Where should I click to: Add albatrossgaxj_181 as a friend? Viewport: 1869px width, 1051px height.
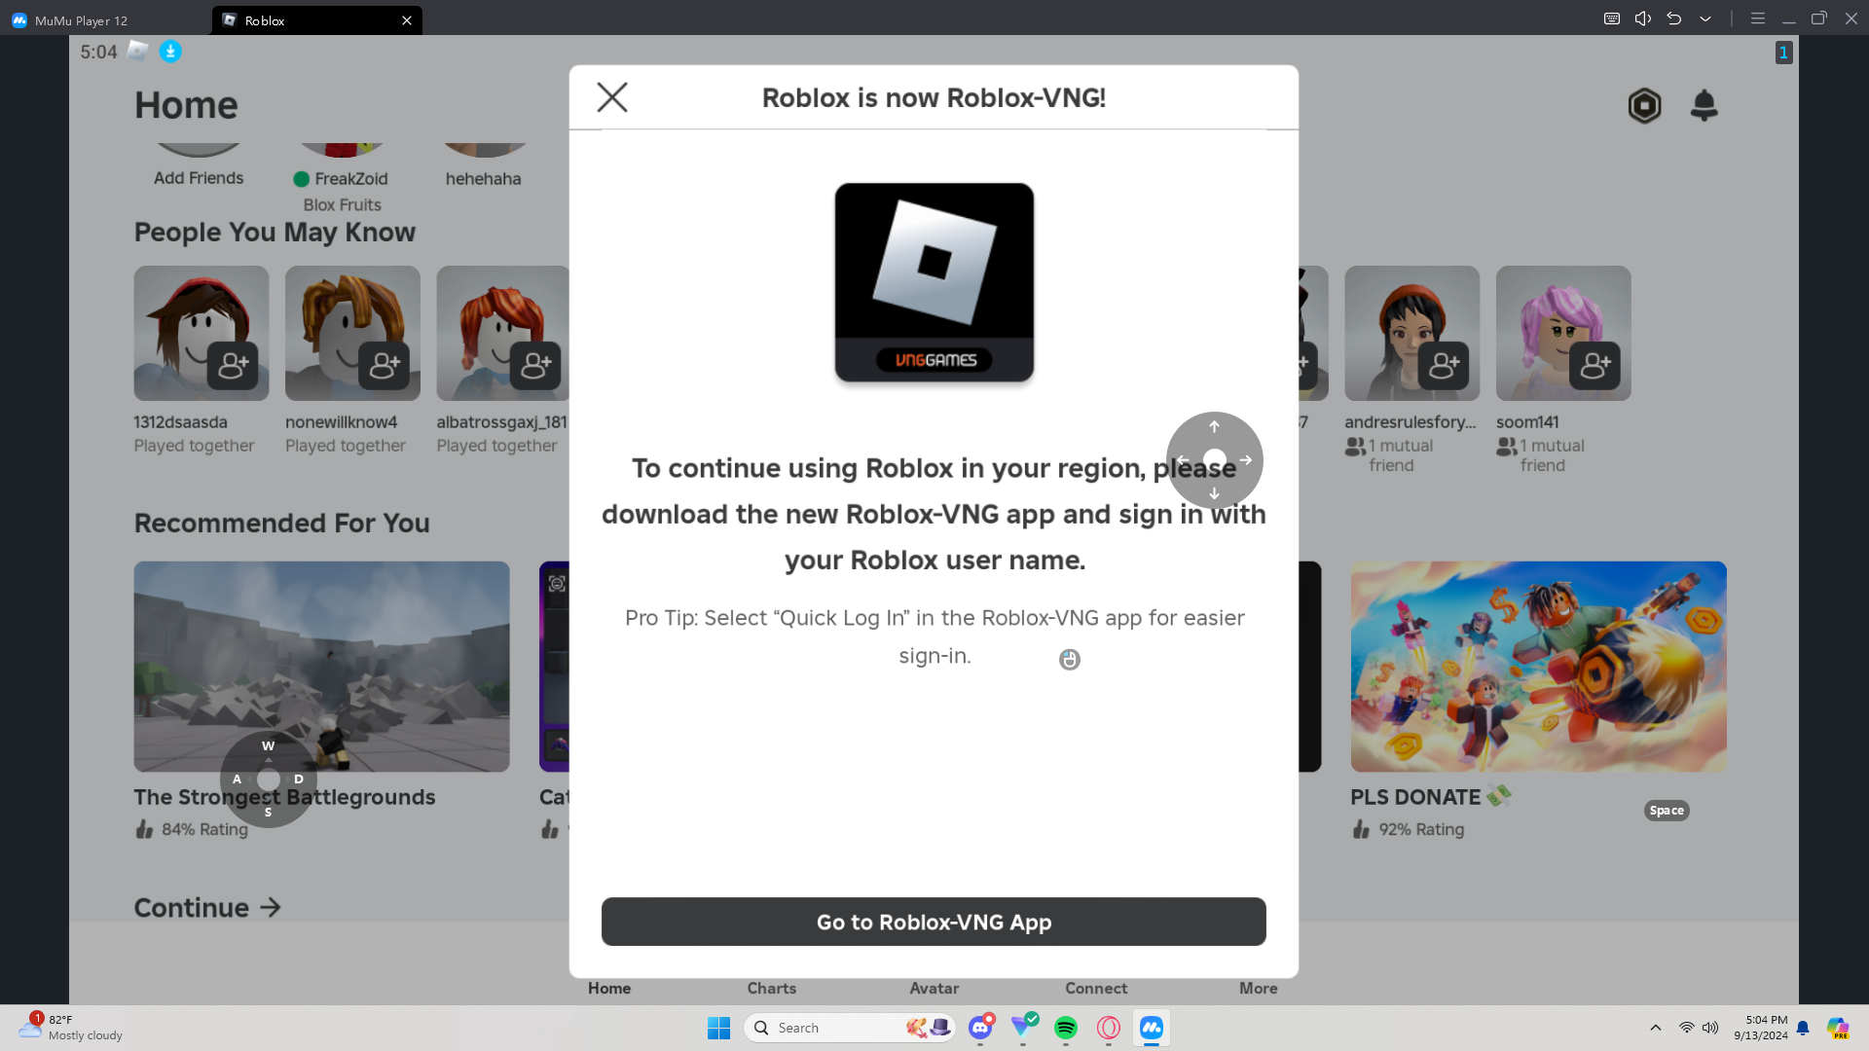(x=535, y=366)
